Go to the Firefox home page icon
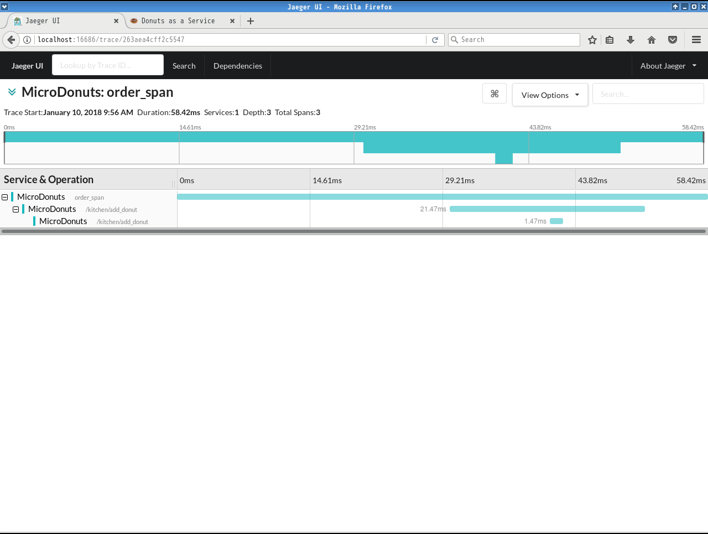Screen dimensions: 708x534 [652, 40]
